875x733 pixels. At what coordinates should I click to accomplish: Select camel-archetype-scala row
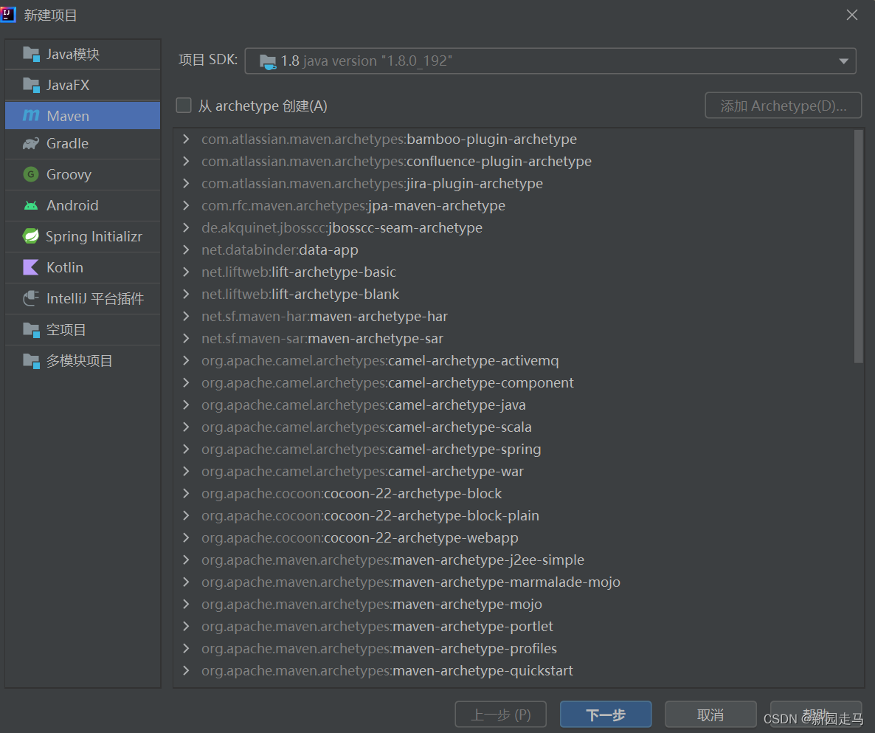coord(513,427)
